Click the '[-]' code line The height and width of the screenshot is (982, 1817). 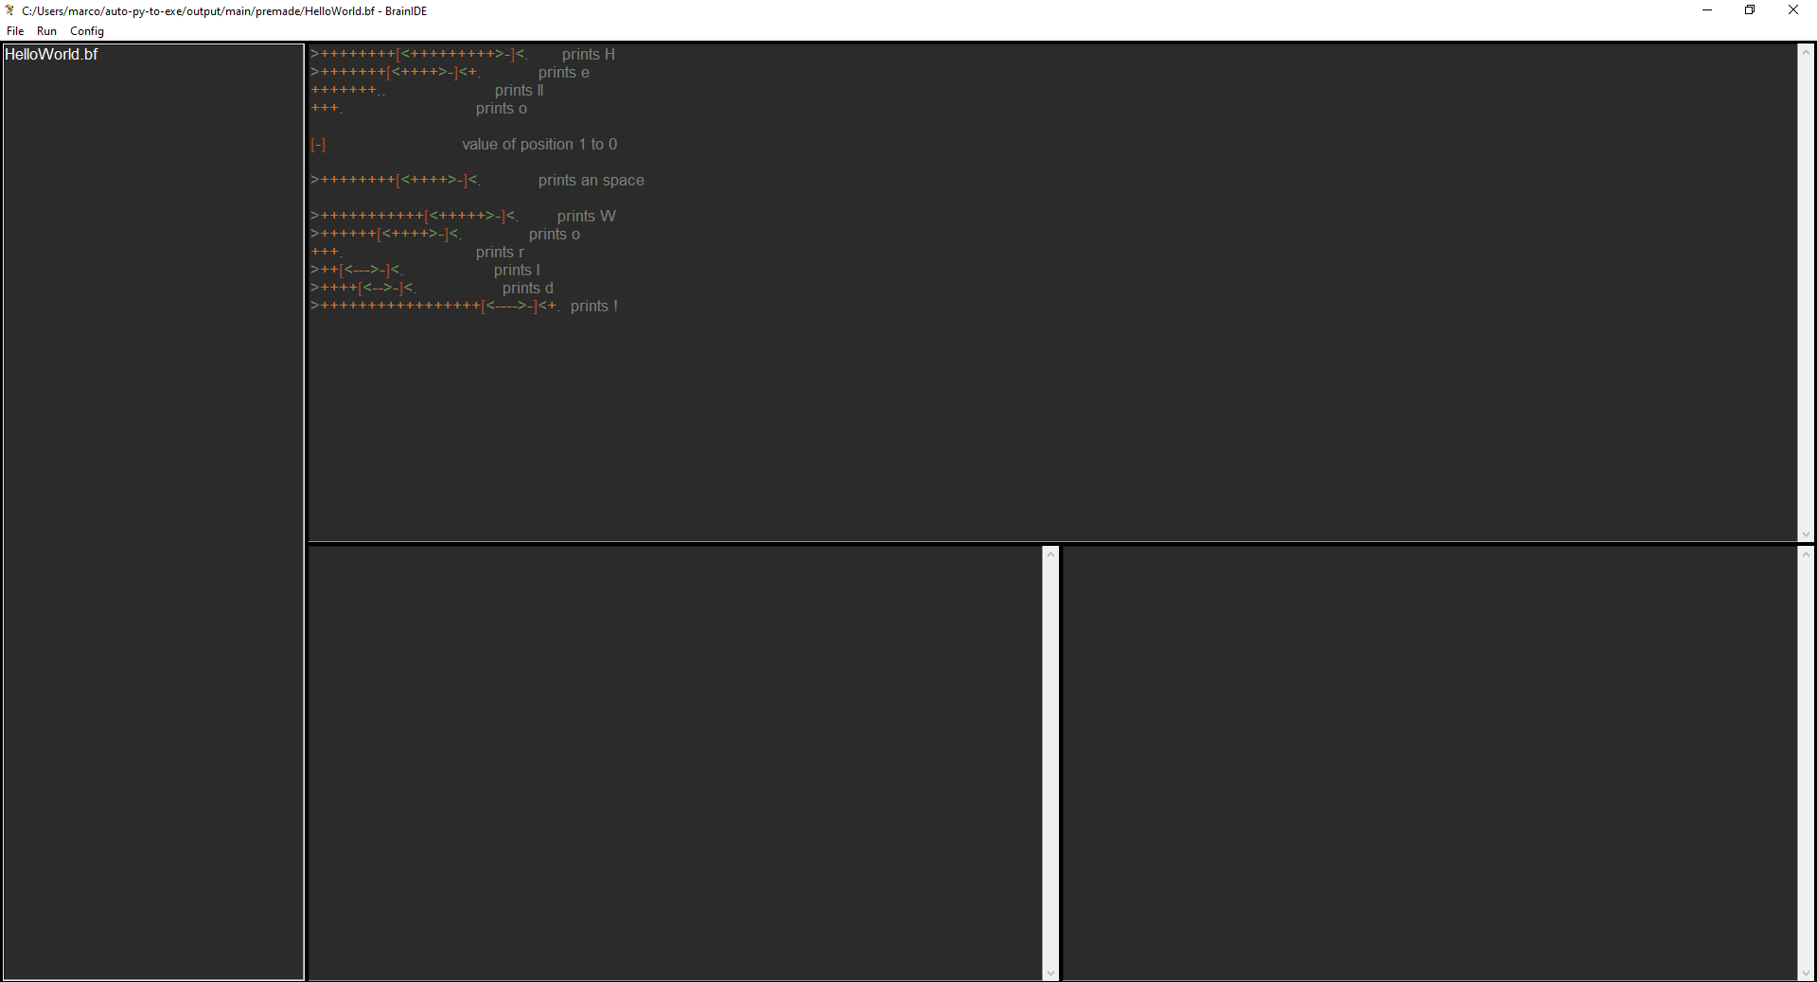coord(318,145)
